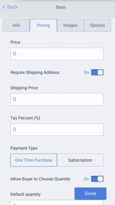Click the Item header title
Viewport: 115px width, 205px height.
click(61, 7)
